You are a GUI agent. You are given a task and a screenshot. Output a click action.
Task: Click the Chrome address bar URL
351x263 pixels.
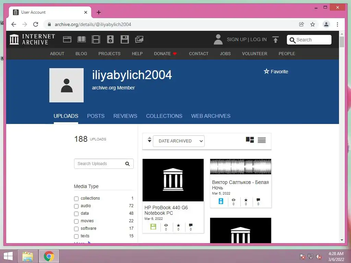(x=93, y=24)
